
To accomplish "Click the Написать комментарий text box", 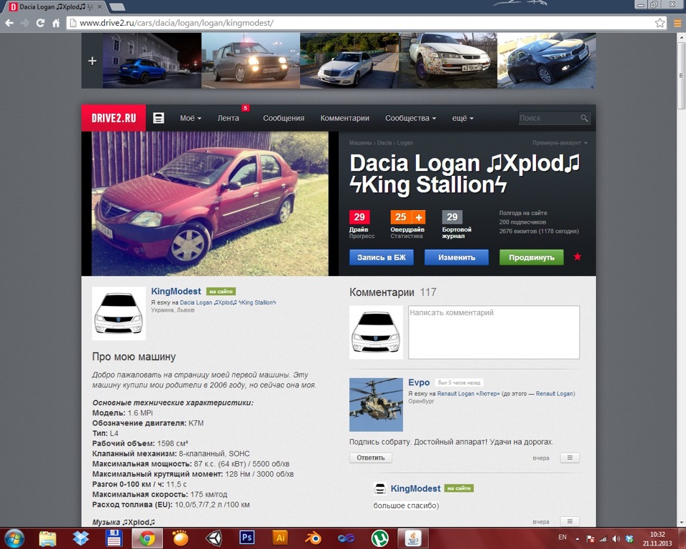I will pos(494,332).
